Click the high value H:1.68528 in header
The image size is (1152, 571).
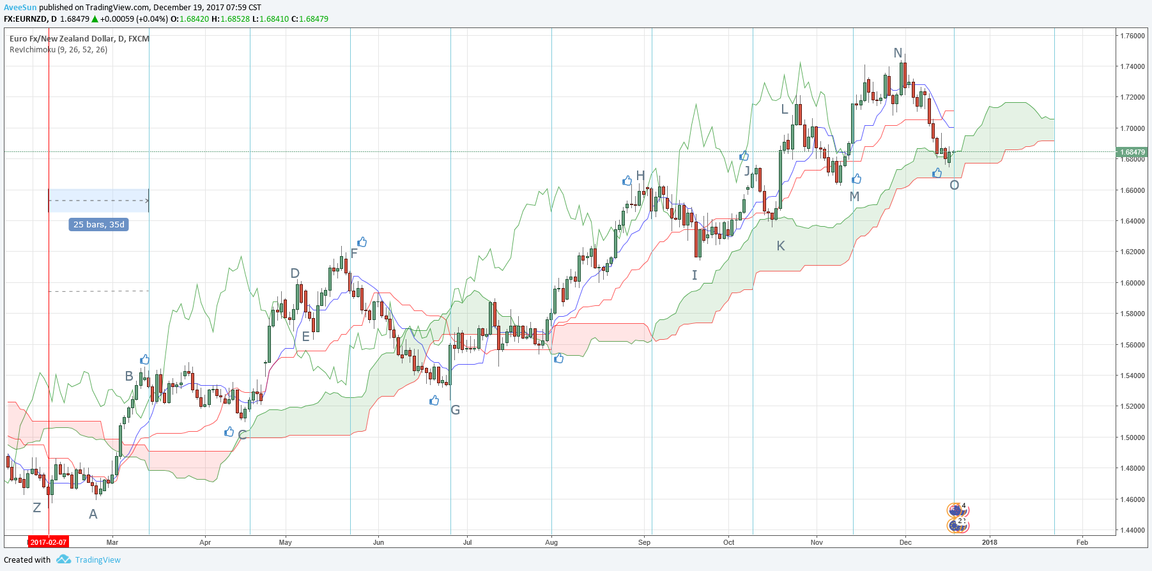pos(231,19)
